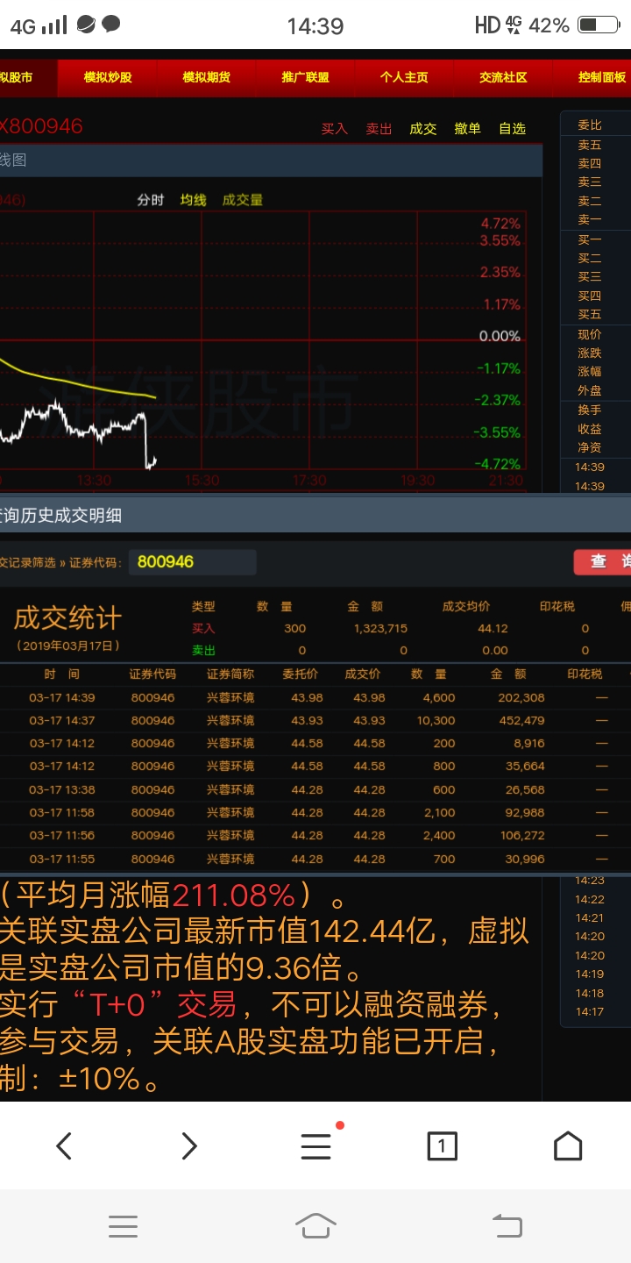
Task: Go to 个人主页 in navigation bar
Action: tap(404, 77)
